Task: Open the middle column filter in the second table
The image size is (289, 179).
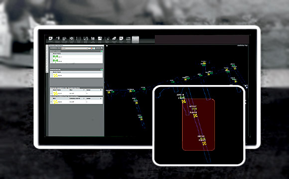Action: [84, 98]
